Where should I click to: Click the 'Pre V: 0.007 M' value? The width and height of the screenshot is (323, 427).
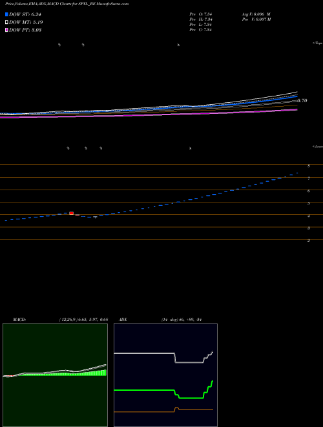tap(256, 19)
